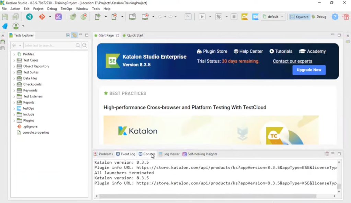
Task: Open the Help Center link
Action: (248, 51)
